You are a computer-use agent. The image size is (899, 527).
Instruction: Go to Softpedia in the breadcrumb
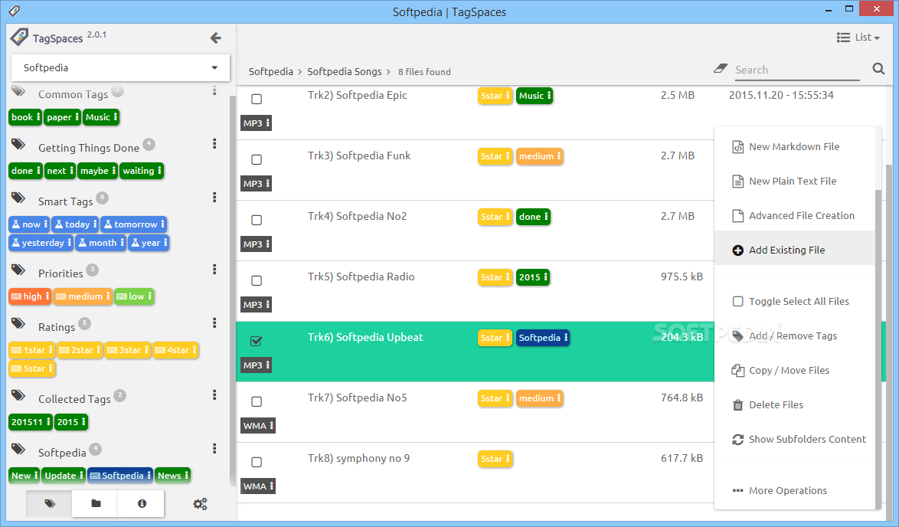pyautogui.click(x=270, y=72)
